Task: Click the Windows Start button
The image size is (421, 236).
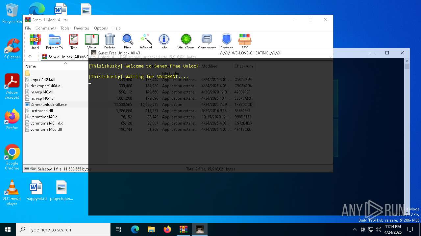Action: coord(8,229)
